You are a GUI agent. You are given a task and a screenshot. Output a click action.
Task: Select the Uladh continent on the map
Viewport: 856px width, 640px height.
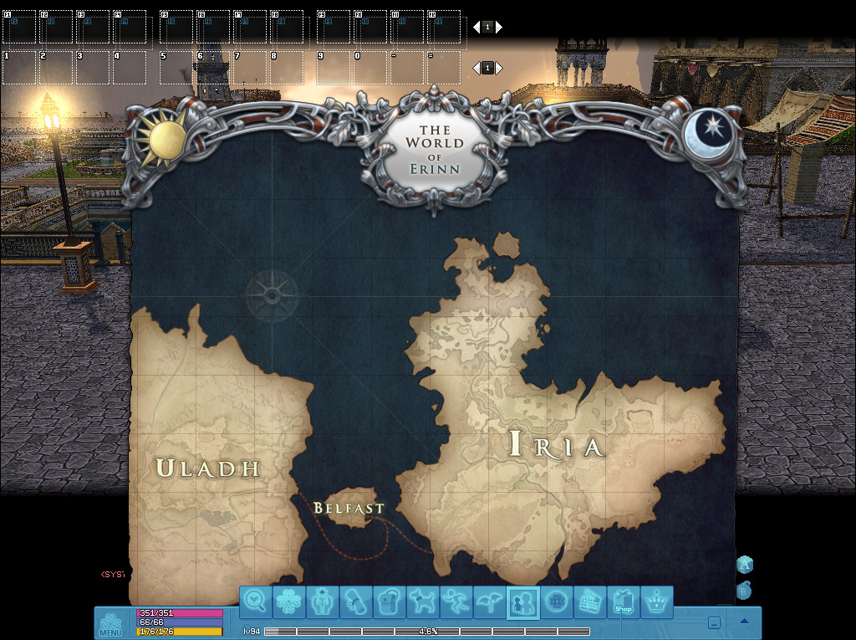pyautogui.click(x=209, y=467)
